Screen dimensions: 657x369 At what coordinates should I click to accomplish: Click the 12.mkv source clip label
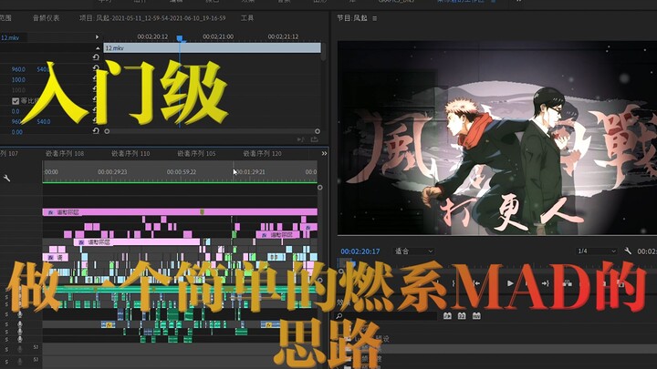coord(10,37)
